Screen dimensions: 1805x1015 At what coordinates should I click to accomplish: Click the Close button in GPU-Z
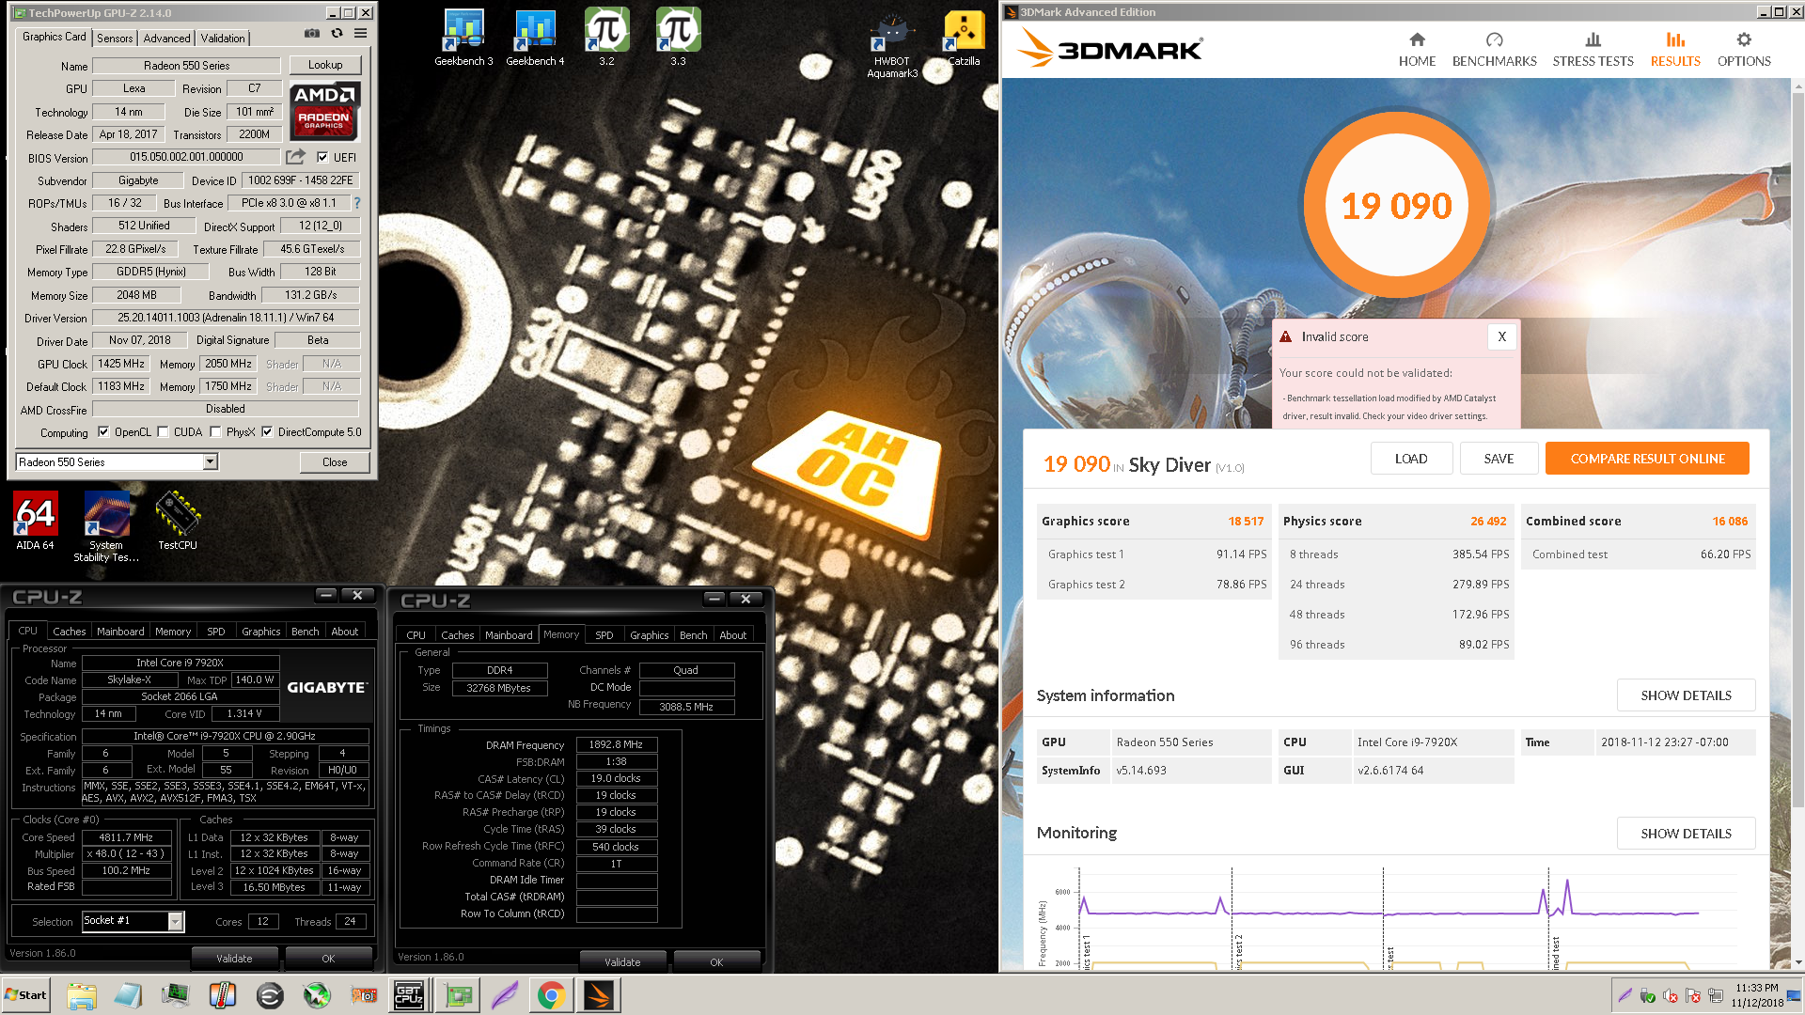335,462
